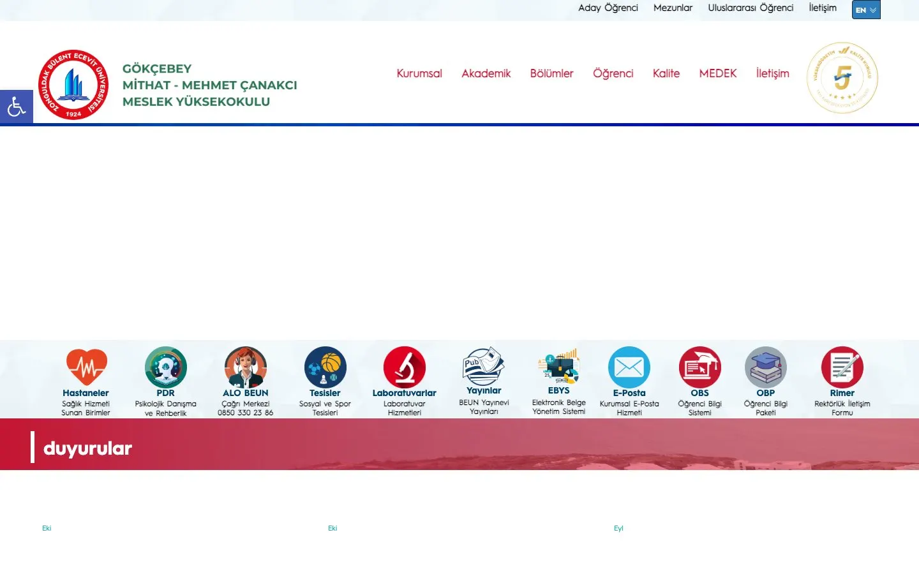The height and width of the screenshot is (574, 919).
Task: Open the ALO BEUN call center icon
Action: point(246,367)
